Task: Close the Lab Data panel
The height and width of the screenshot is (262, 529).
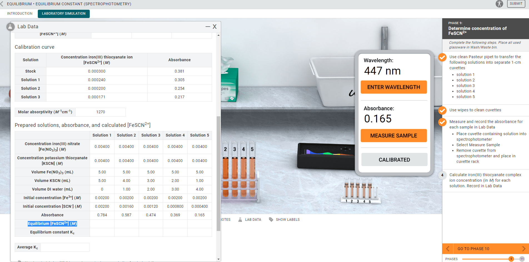Action: pyautogui.click(x=215, y=27)
